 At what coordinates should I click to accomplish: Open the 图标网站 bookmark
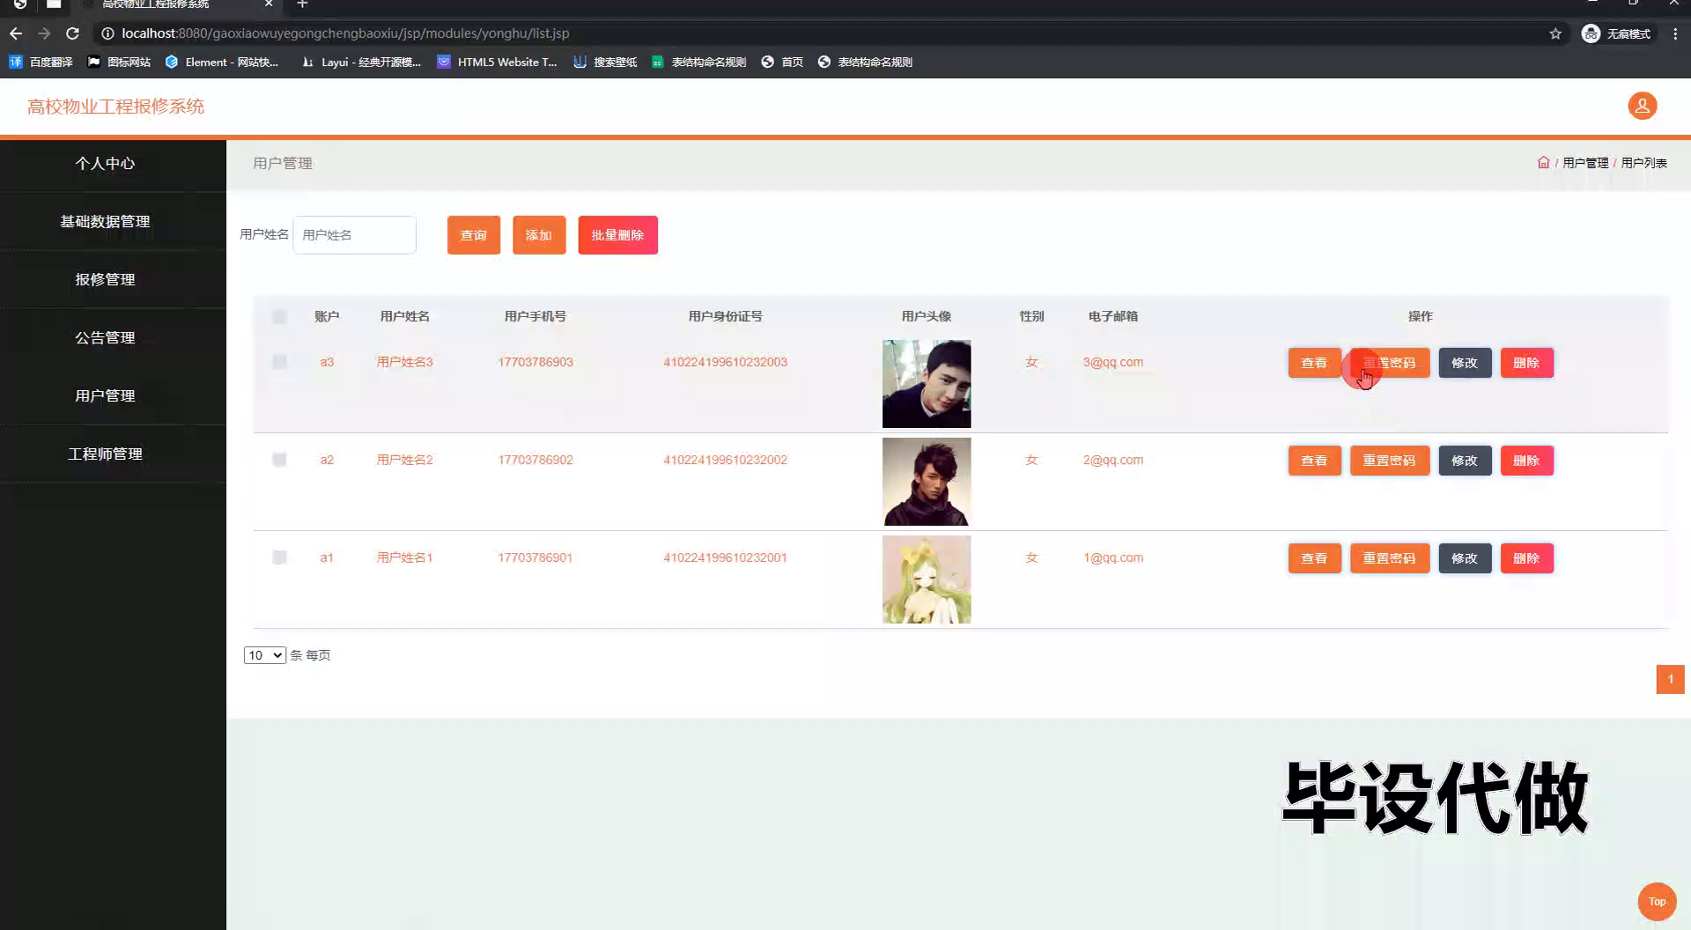(119, 62)
